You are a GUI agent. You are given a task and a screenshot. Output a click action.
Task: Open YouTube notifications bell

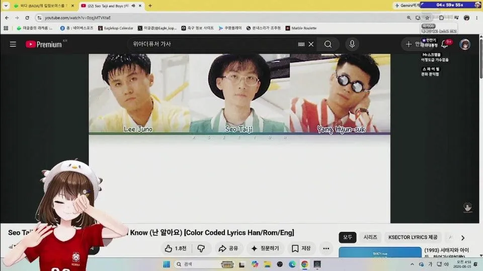click(444, 44)
